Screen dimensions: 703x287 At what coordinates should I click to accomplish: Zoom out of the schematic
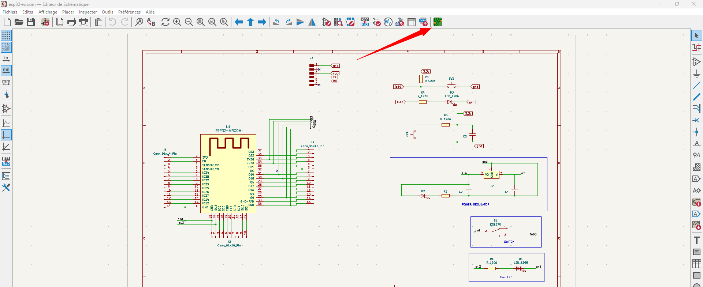point(189,22)
